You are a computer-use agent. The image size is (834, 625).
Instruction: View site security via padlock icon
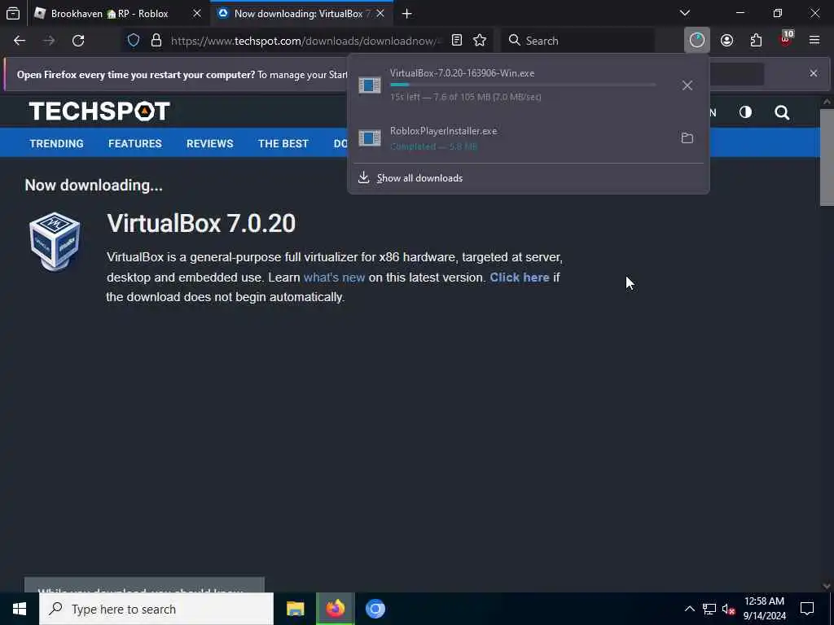point(156,41)
